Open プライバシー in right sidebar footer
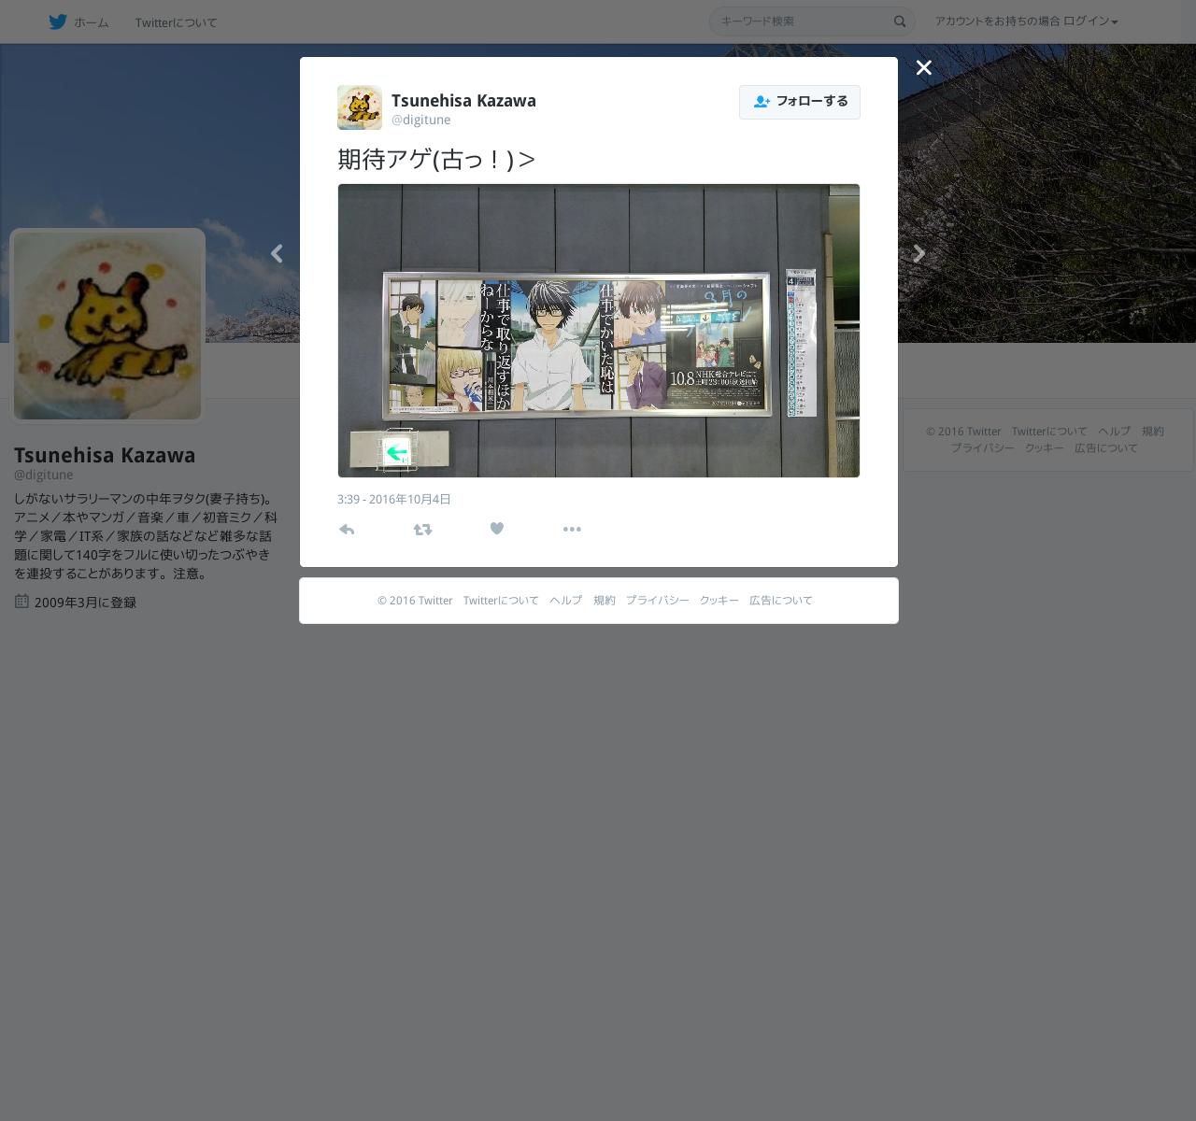The height and width of the screenshot is (1121, 1196). click(x=983, y=448)
